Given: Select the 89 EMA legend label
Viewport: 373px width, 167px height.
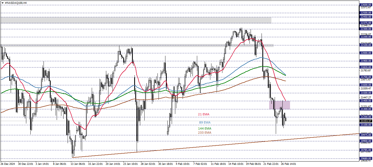Looking at the screenshot, I should pos(205,122).
